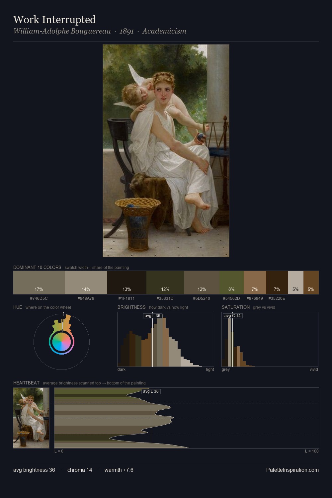Click the 'Academicism' style label

[x=164, y=31]
